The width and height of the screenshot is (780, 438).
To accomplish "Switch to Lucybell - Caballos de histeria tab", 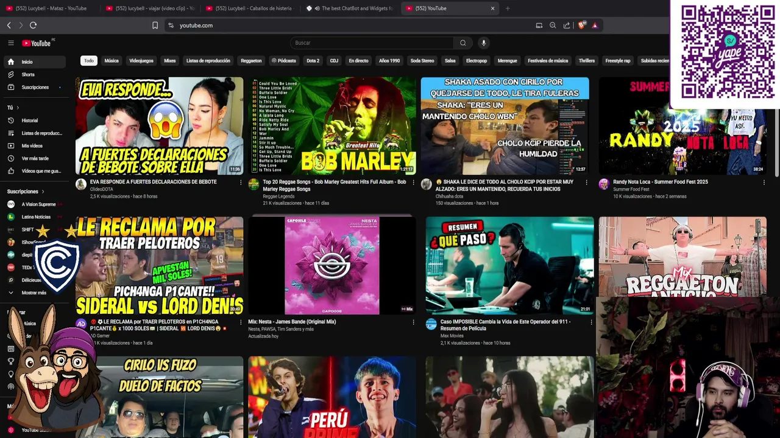I will point(250,9).
